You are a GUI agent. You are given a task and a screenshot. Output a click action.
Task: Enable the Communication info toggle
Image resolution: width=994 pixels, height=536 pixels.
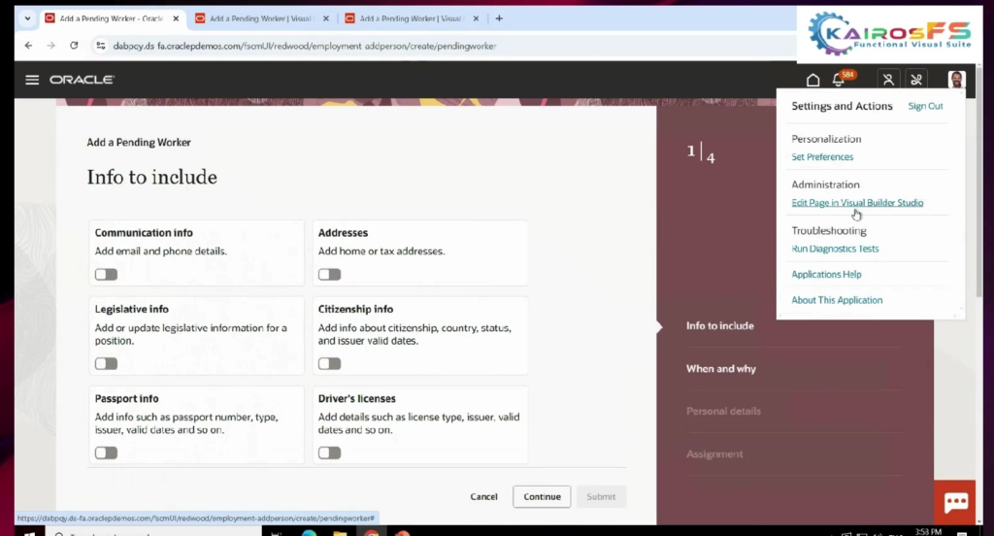pos(106,275)
